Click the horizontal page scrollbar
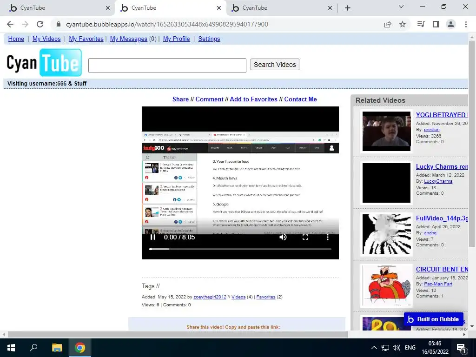Viewport: 476px width, 357px height. [178, 335]
